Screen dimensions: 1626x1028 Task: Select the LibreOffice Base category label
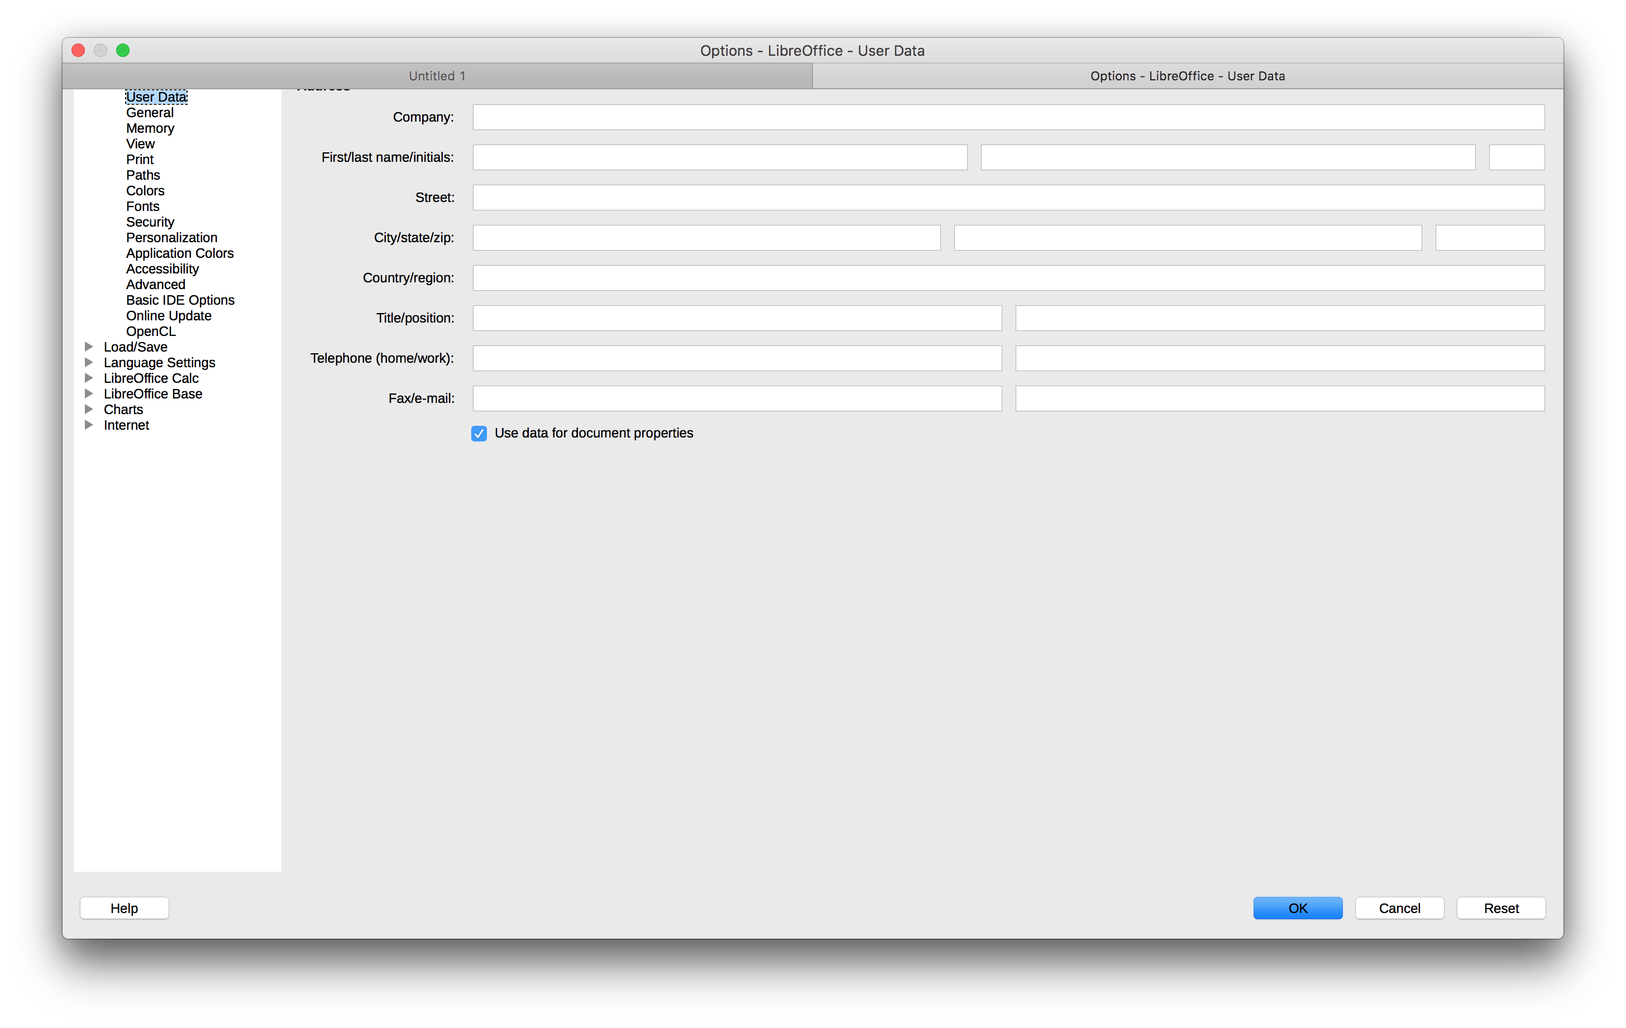[154, 393]
